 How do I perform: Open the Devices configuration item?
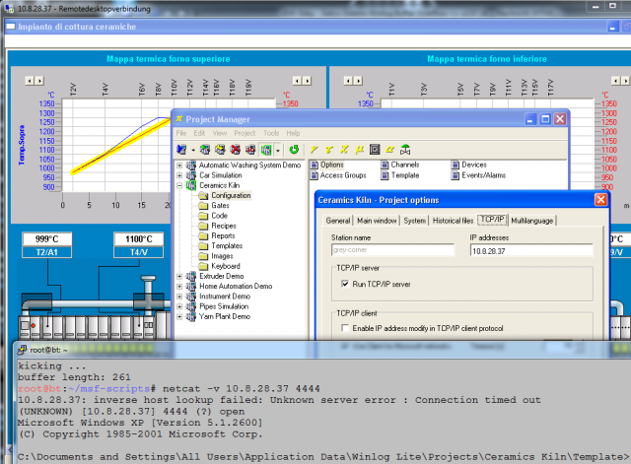469,165
